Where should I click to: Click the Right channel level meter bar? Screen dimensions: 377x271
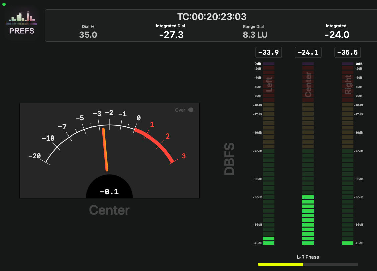coord(348,154)
